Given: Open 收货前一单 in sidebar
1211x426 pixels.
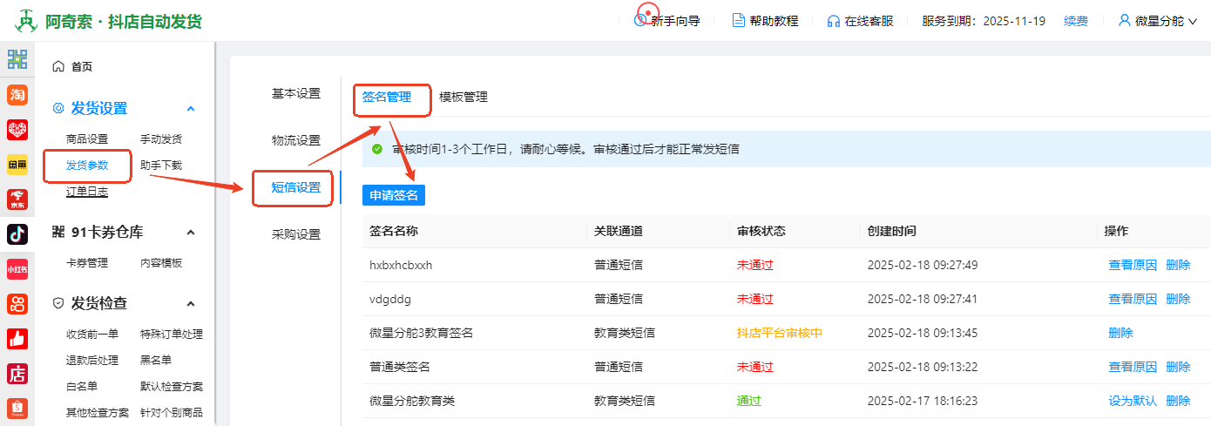Looking at the screenshot, I should [x=92, y=334].
